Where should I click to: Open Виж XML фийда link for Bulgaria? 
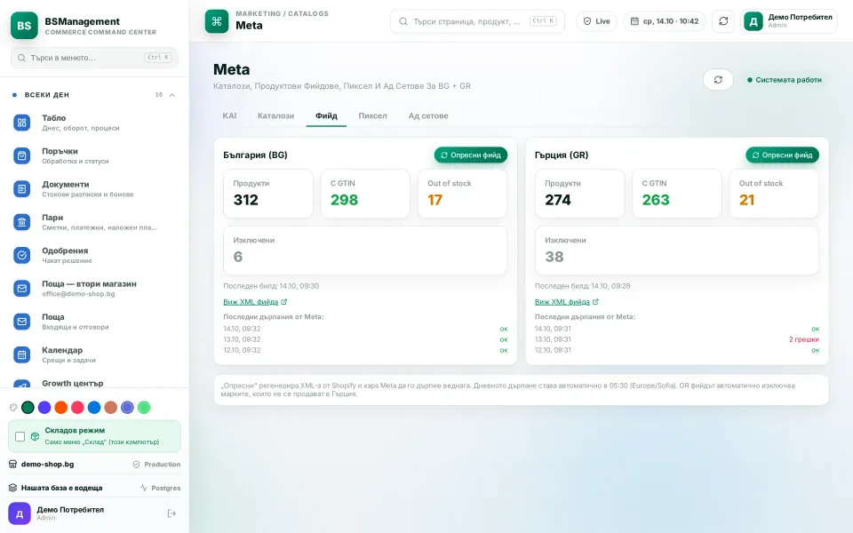255,302
